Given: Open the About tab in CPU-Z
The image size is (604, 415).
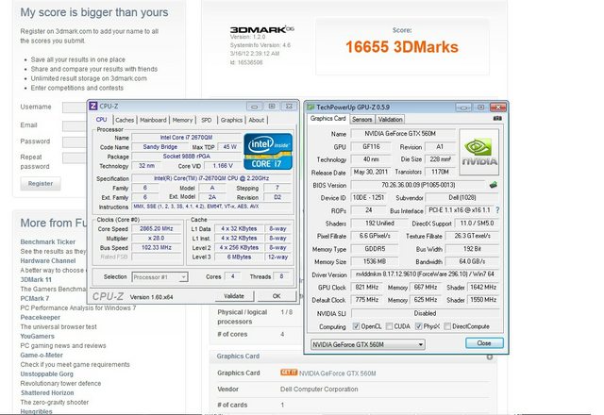Looking at the screenshot, I should click(257, 120).
